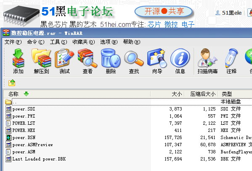The image size is (252, 171).
Task: Open the 帮助(H) menu
Action: coord(132,42)
